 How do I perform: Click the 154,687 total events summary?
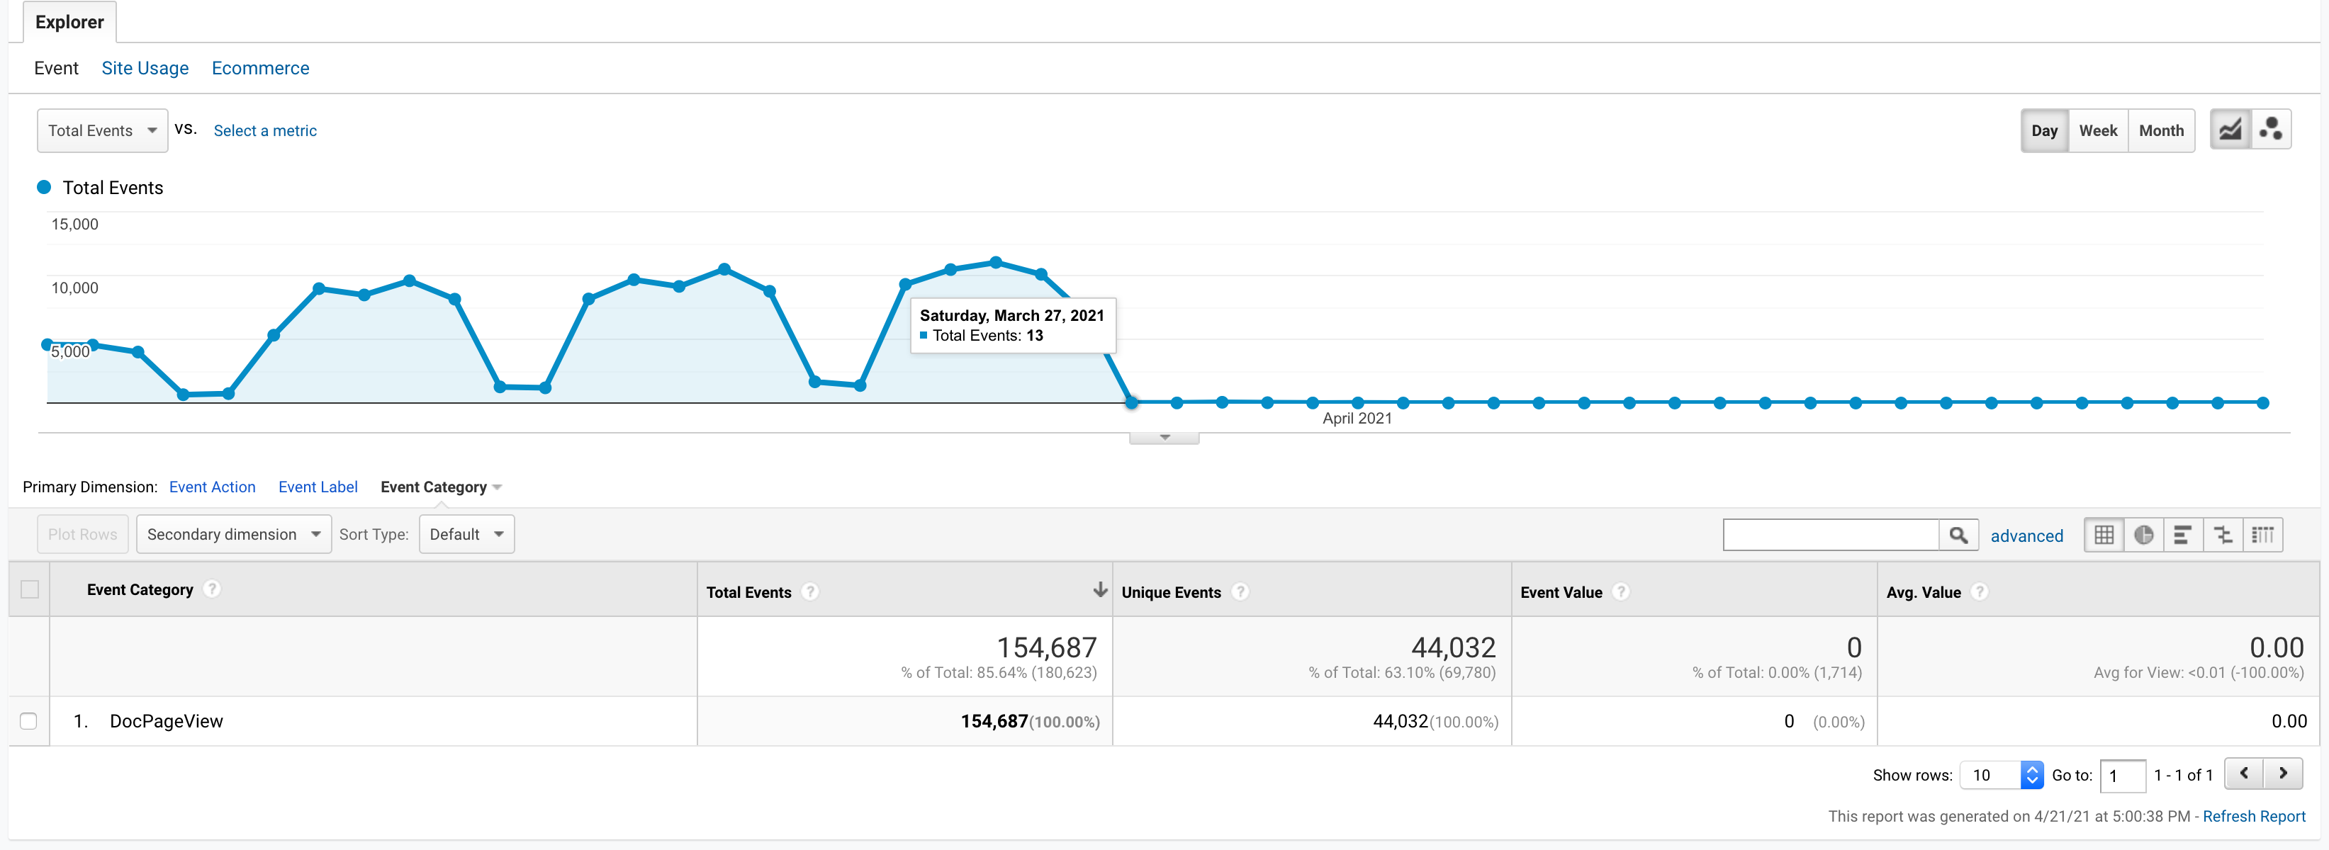pyautogui.click(x=1046, y=647)
